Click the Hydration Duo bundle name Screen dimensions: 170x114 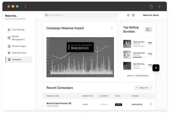(139, 53)
